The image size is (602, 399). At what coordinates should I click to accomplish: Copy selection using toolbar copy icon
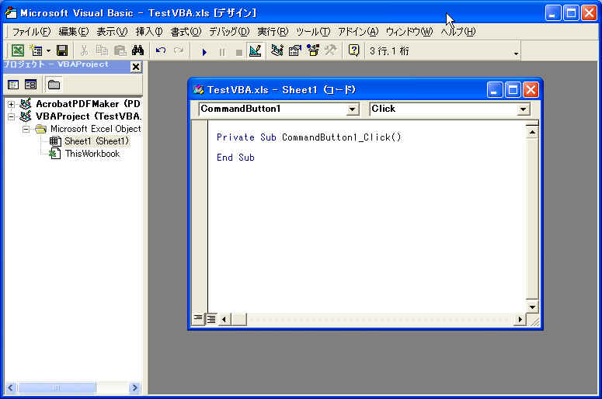point(102,50)
